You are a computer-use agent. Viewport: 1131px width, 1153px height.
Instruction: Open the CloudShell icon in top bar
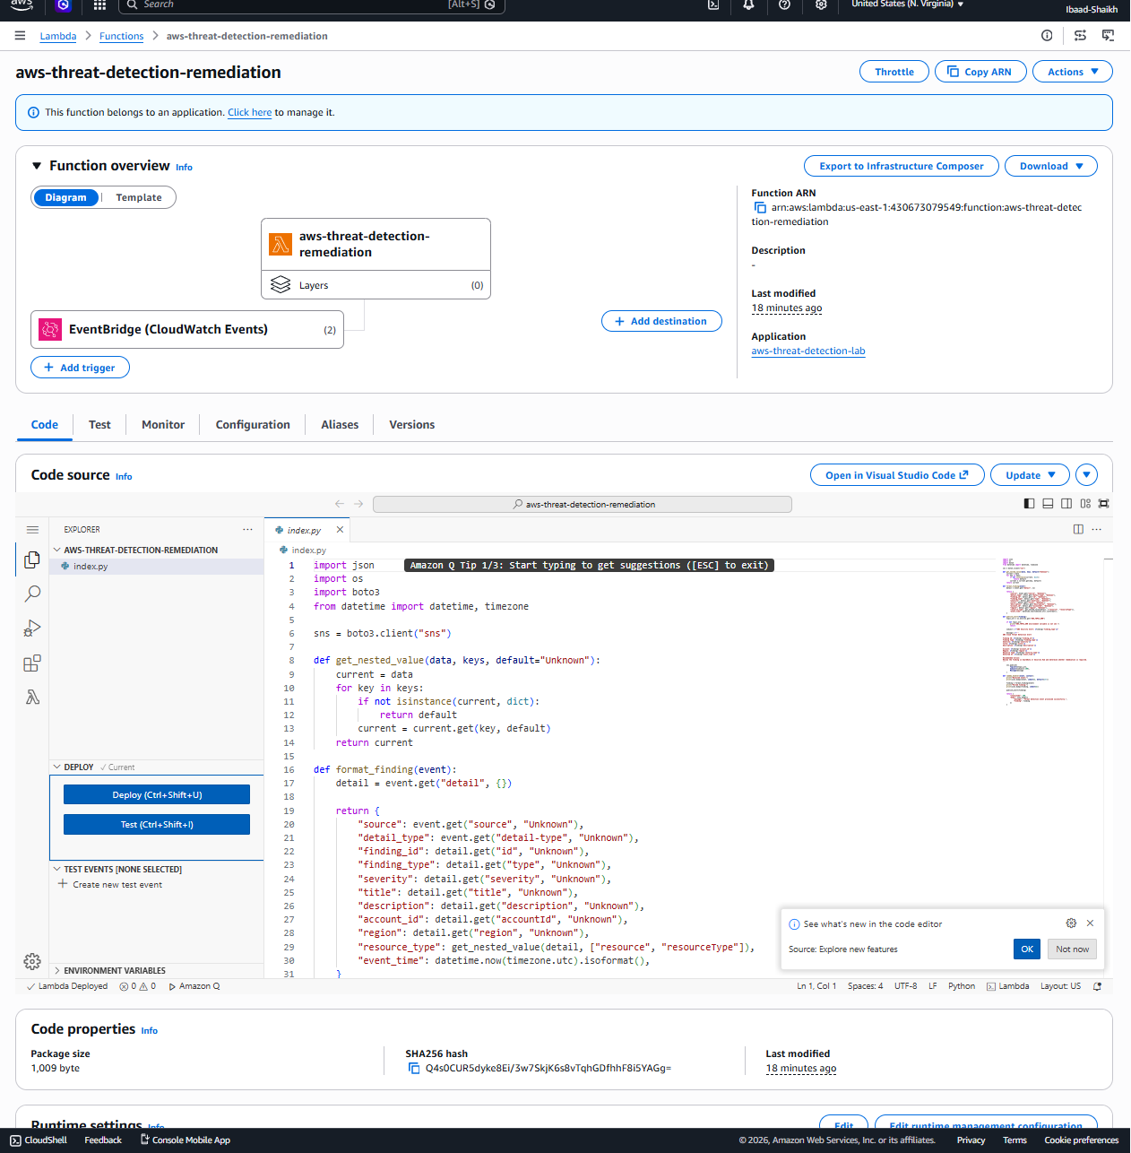(x=713, y=4)
